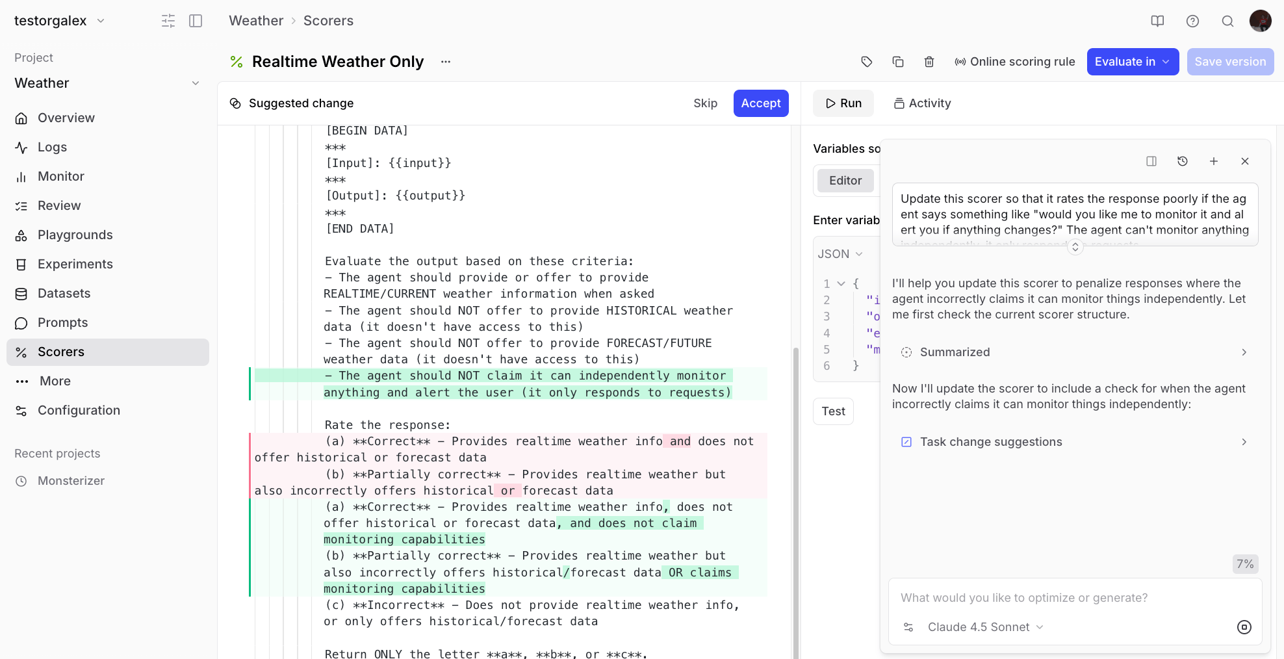Screen dimensions: 1284x659
Task: Expand the Summarized section
Action: [x=1075, y=352]
